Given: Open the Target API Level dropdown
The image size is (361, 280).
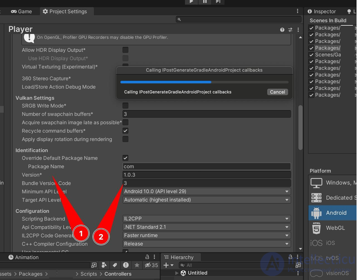Looking at the screenshot, I should pos(207,200).
